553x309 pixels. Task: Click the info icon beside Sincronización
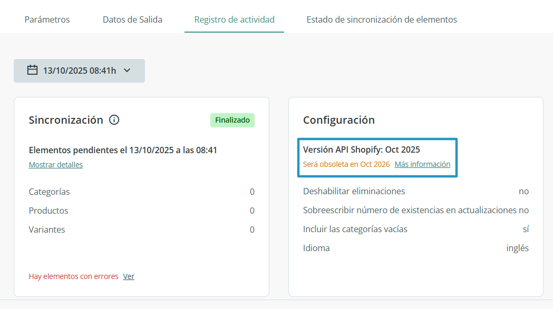click(x=114, y=120)
